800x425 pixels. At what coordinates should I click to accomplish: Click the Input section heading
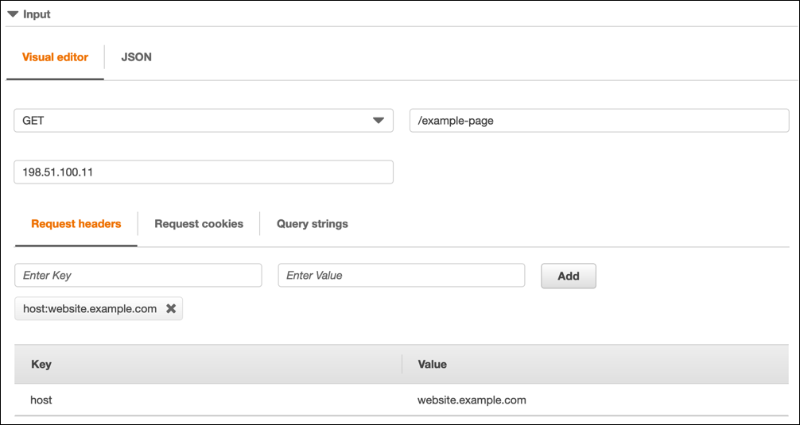pyautogui.click(x=37, y=14)
